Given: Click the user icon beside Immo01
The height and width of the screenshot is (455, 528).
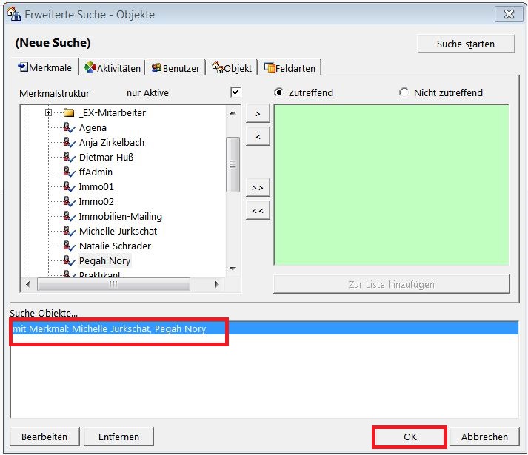Looking at the screenshot, I should [x=70, y=187].
